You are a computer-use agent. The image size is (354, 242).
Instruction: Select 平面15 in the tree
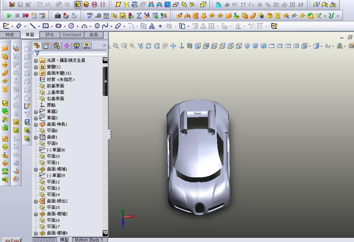pyautogui.click(x=53, y=207)
